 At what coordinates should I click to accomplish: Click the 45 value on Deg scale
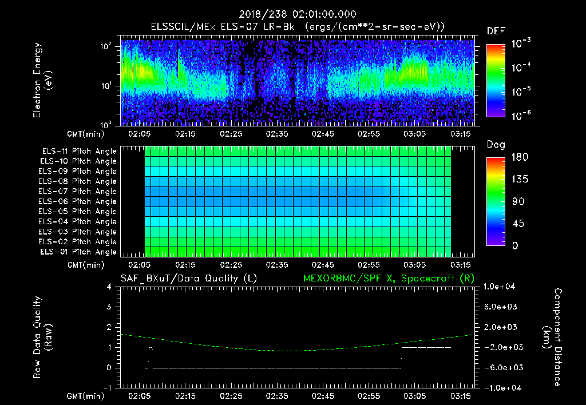(518, 224)
